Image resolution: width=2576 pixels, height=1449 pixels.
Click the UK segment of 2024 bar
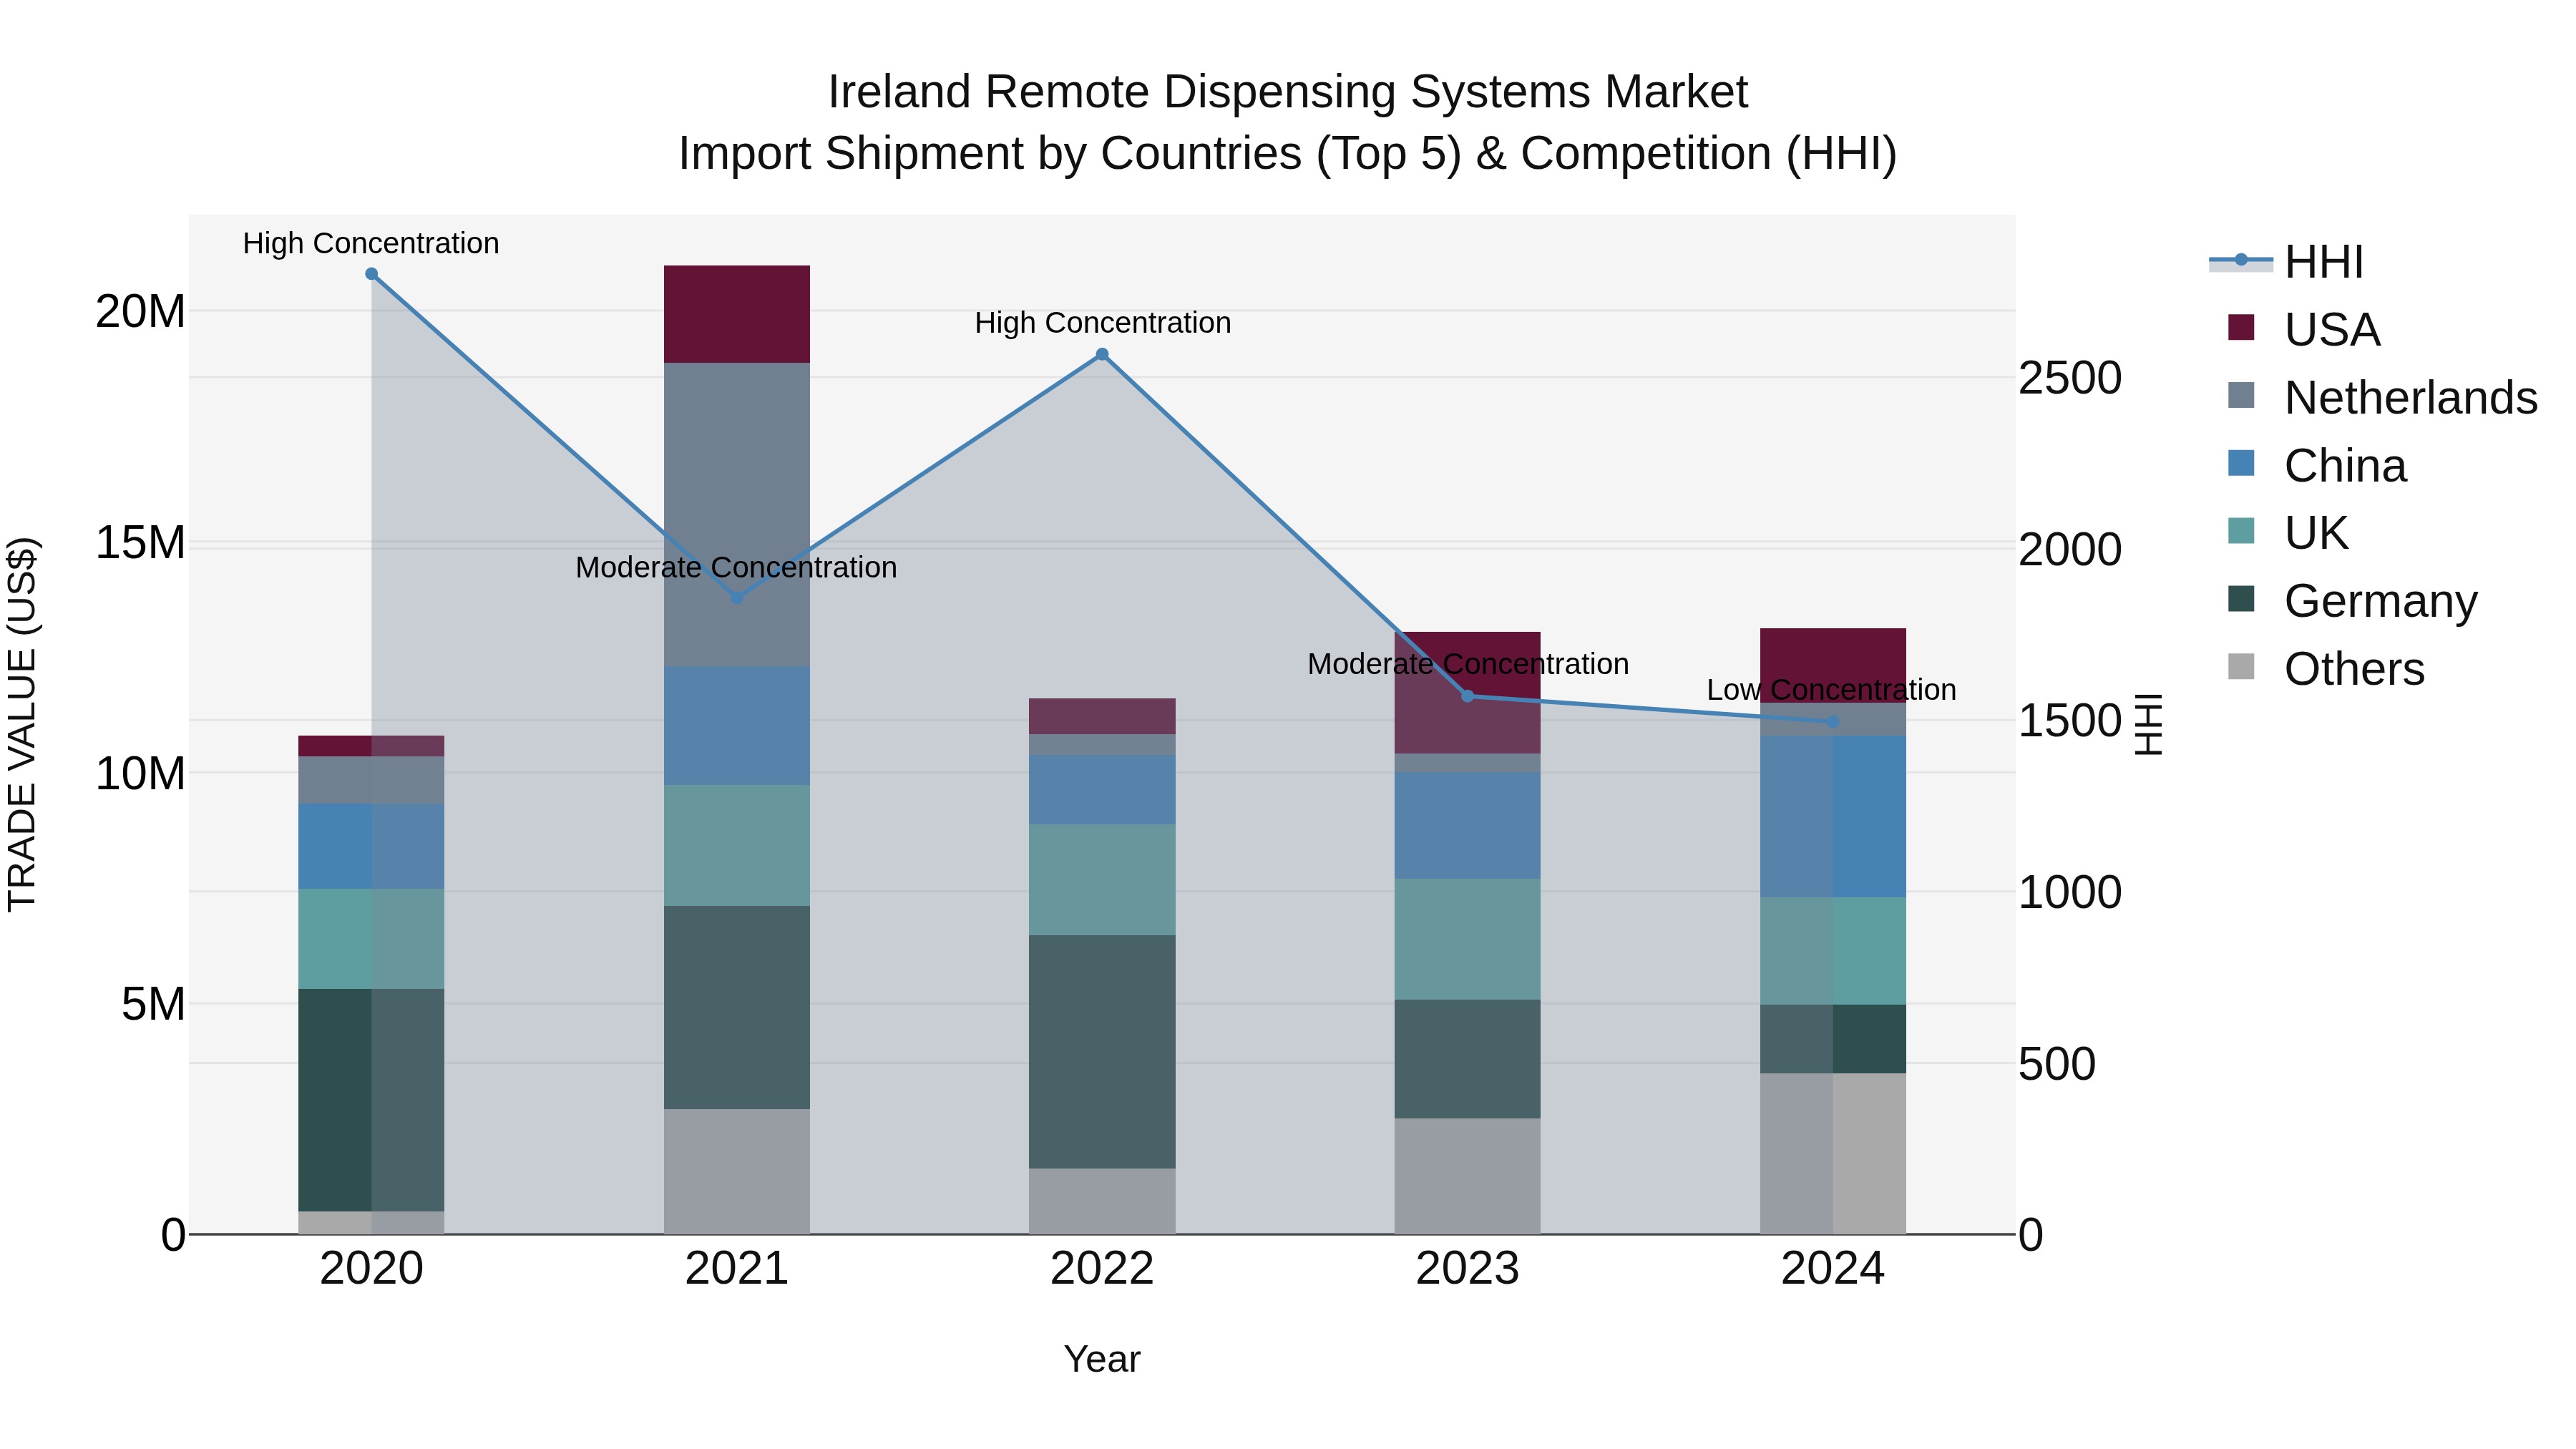click(x=1833, y=951)
